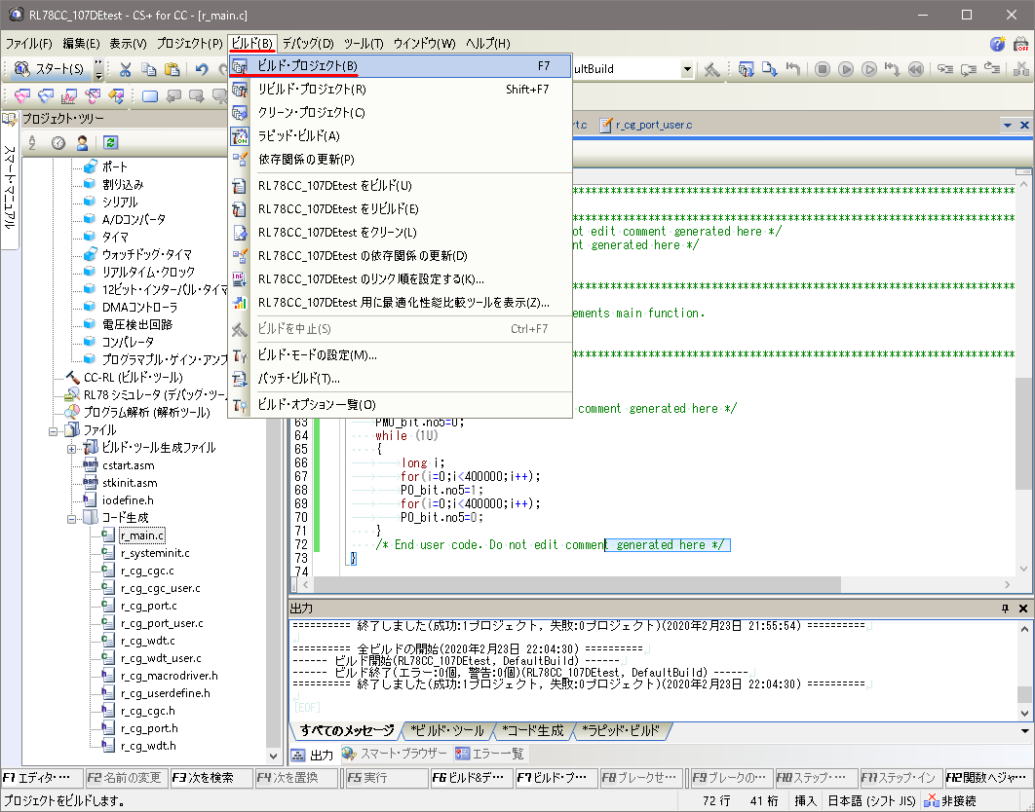Toggle ラピッド・ビルド(A) in build menu
Screen dimensions: 1035x812
point(298,136)
